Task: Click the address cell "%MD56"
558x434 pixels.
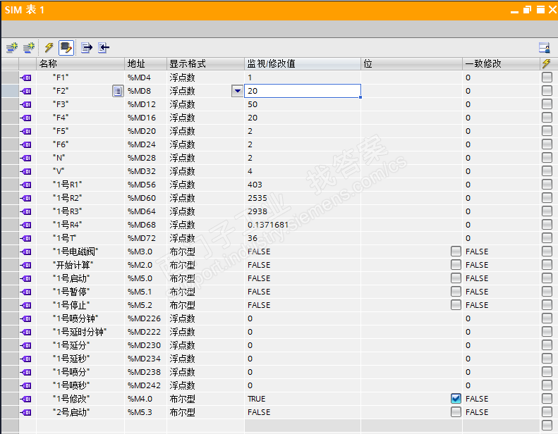Action: (x=145, y=185)
